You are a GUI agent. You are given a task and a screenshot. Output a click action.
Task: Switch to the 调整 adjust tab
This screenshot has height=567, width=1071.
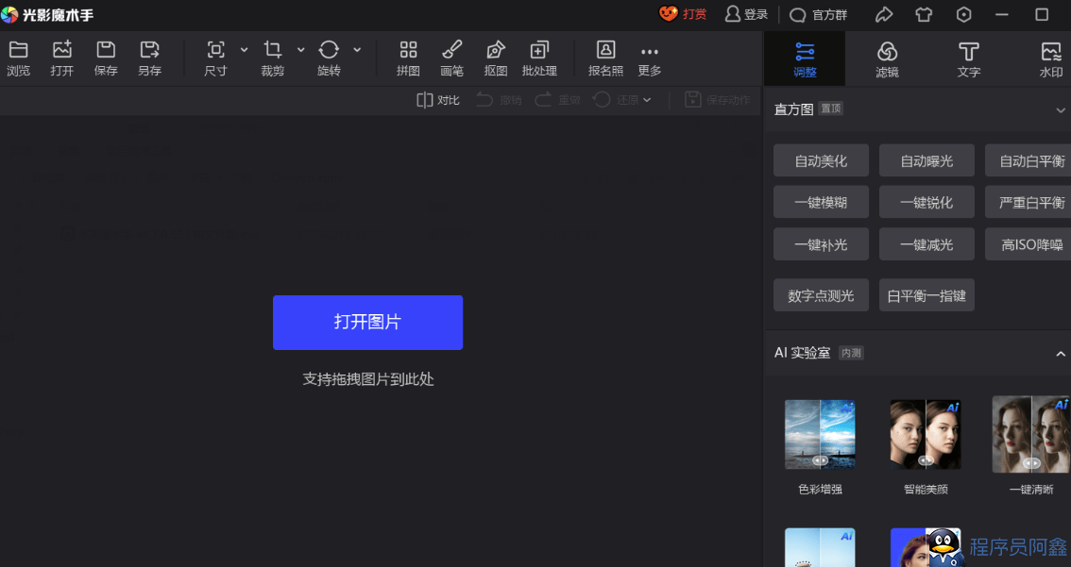click(x=805, y=59)
